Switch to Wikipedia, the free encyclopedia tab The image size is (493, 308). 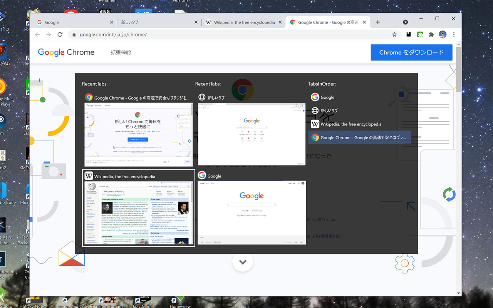point(244,22)
